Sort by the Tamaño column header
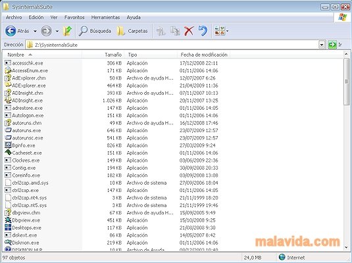This screenshot has height=263, width=352. point(103,55)
